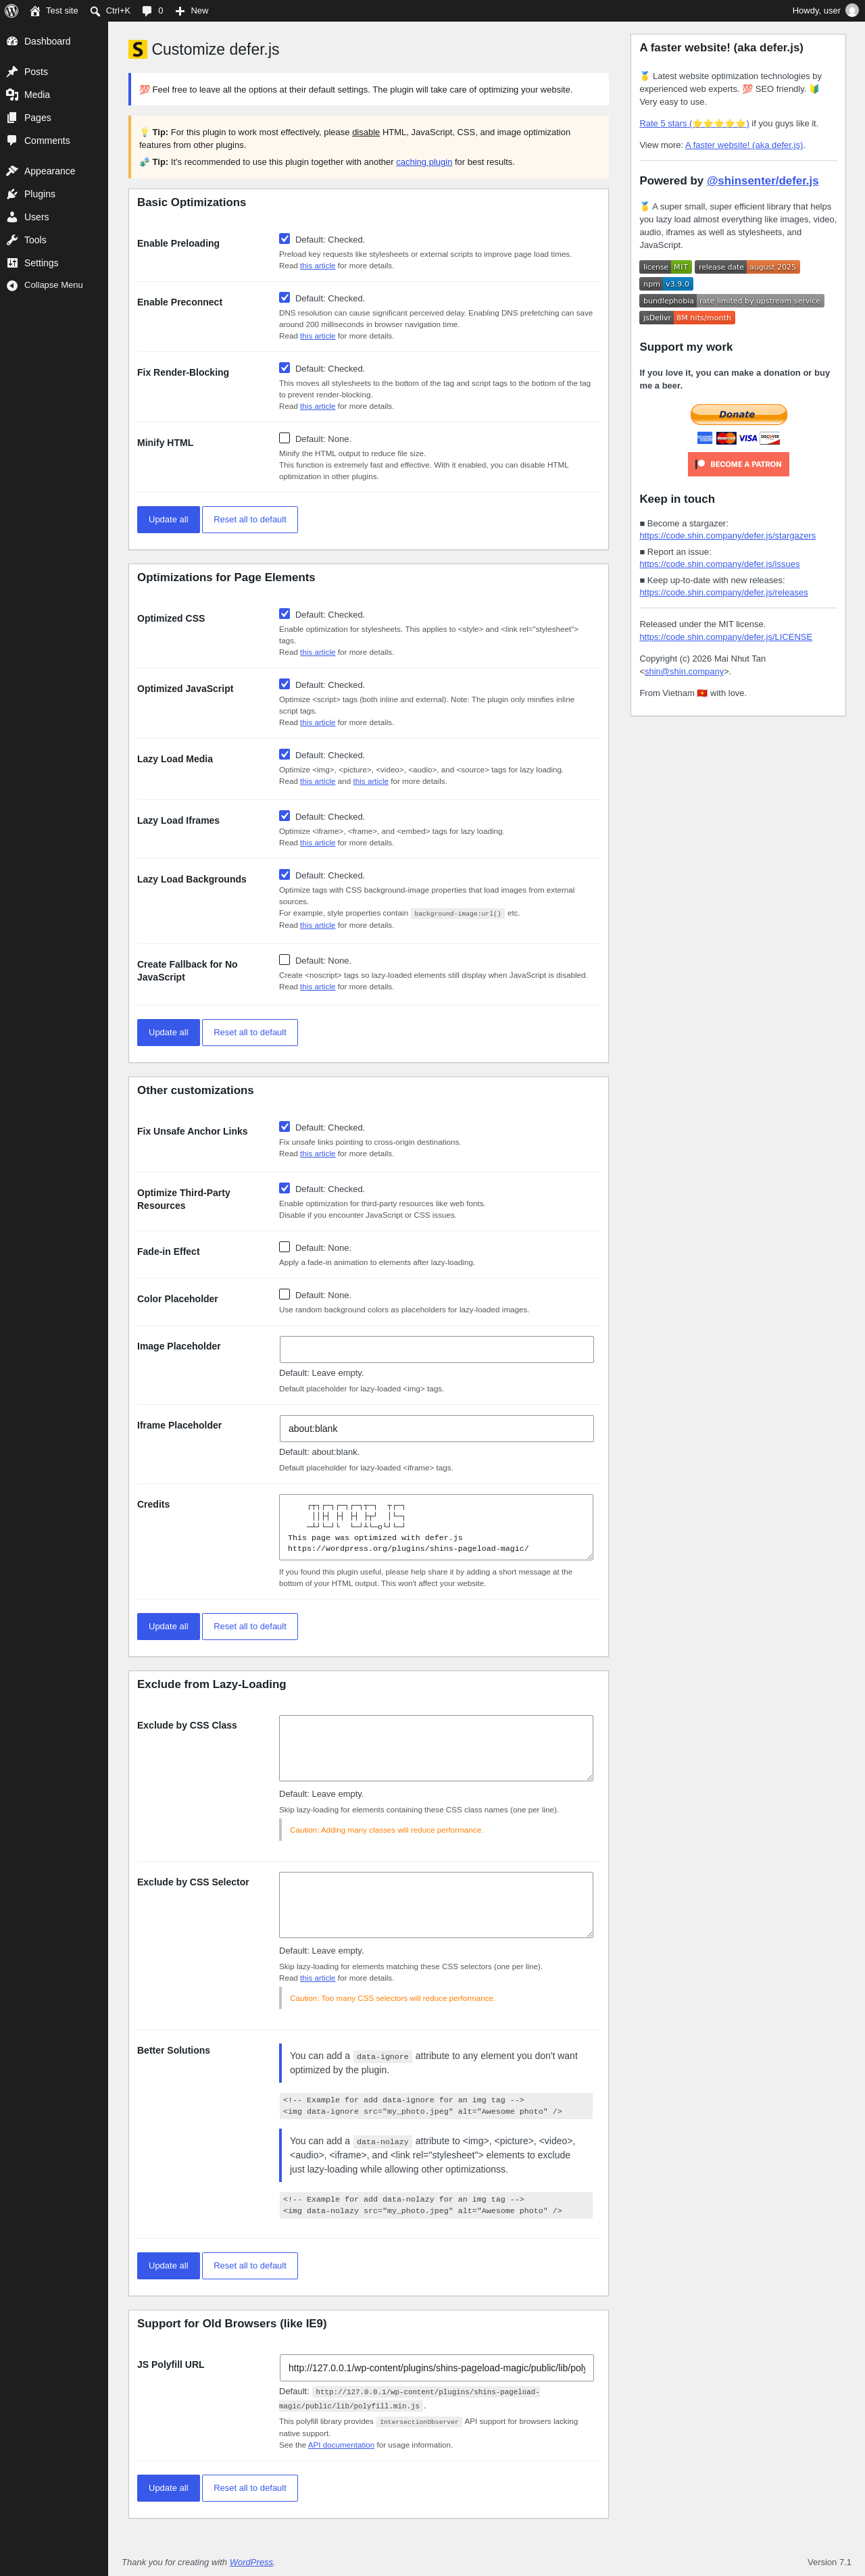Click the Plugins plug icon in the sidebar
The height and width of the screenshot is (2576, 865).
12,194
